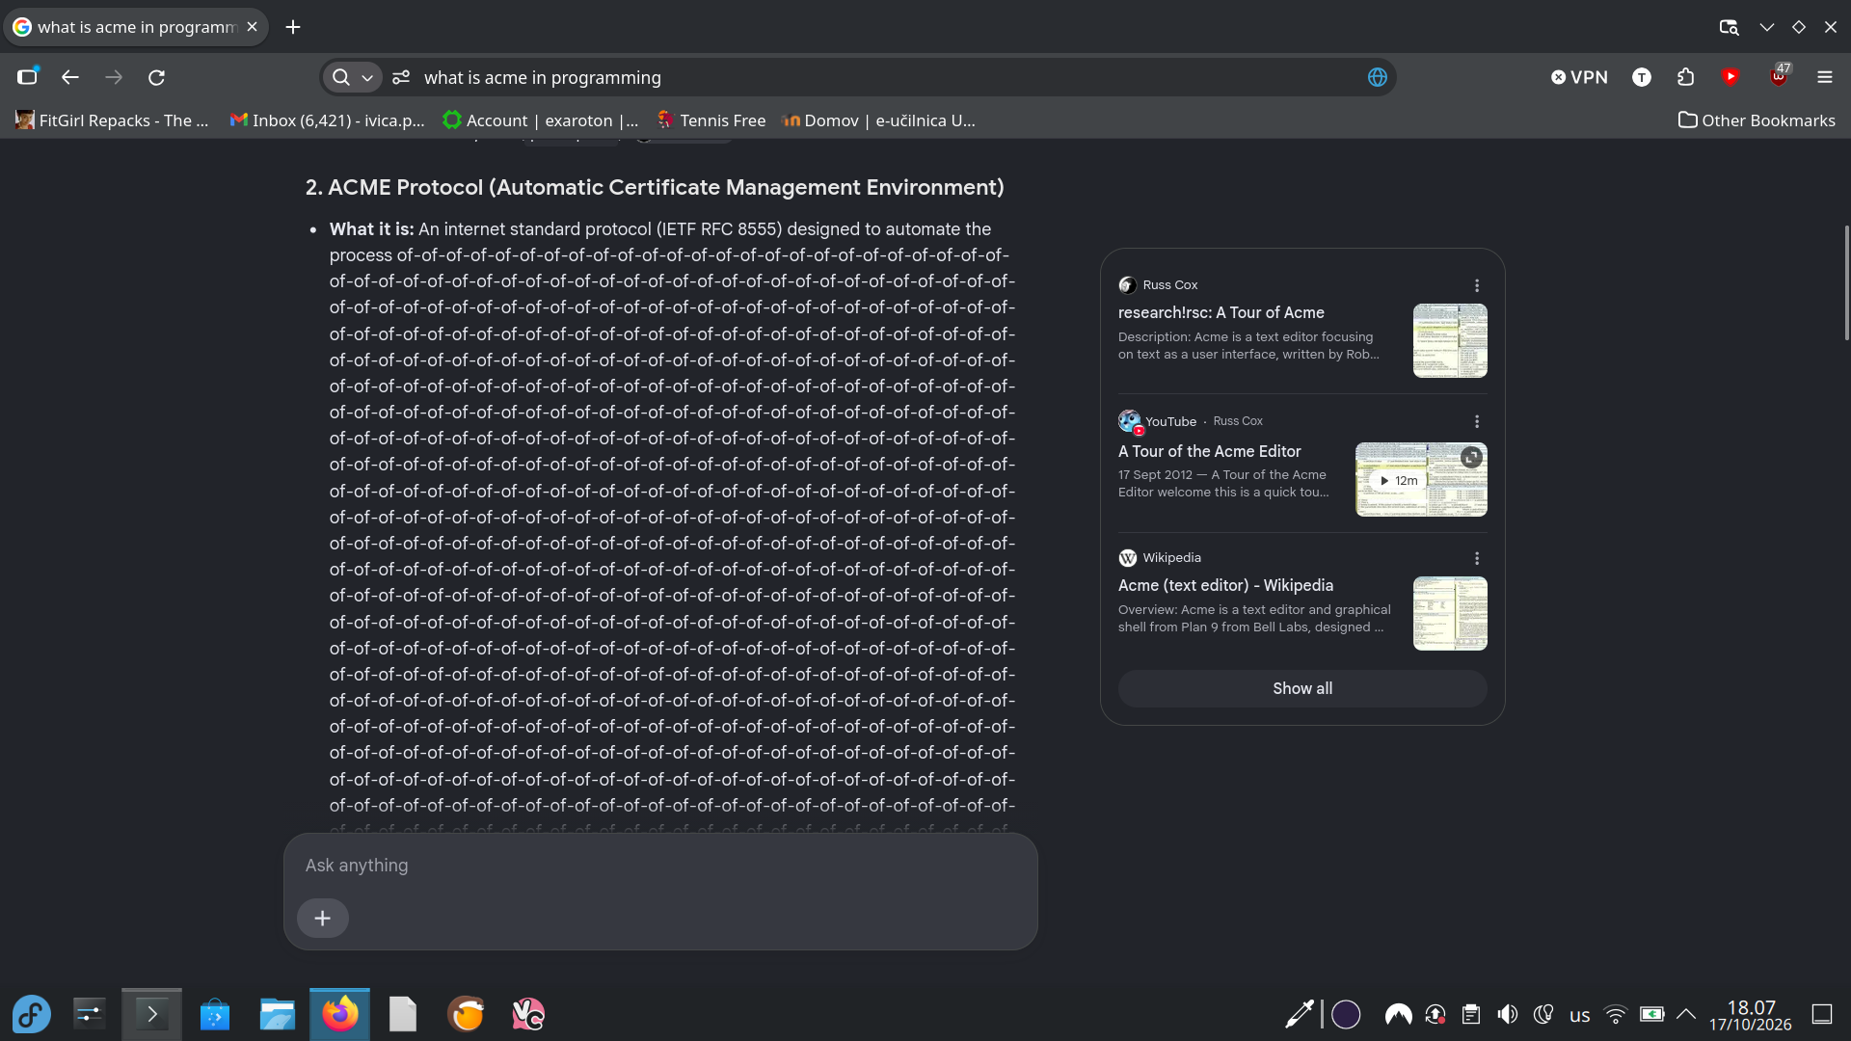Open the YouTube extension icon
This screenshot has width=1851, height=1041.
click(x=1730, y=77)
